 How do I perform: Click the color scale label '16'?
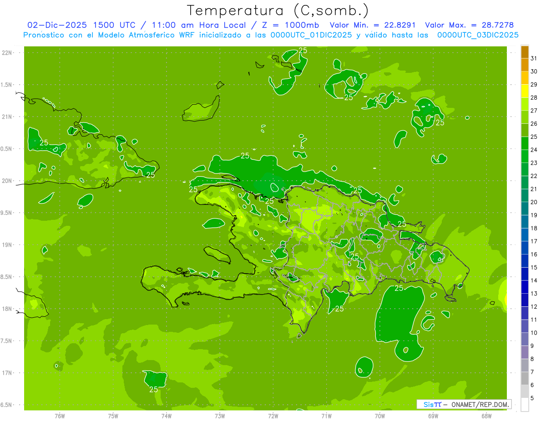[x=534, y=254]
